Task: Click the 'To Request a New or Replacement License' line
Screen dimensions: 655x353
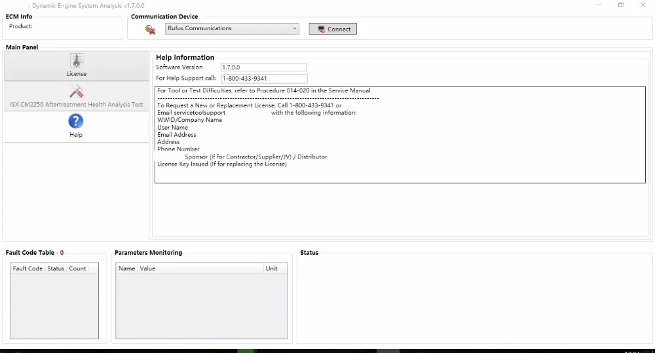Action: [x=249, y=105]
